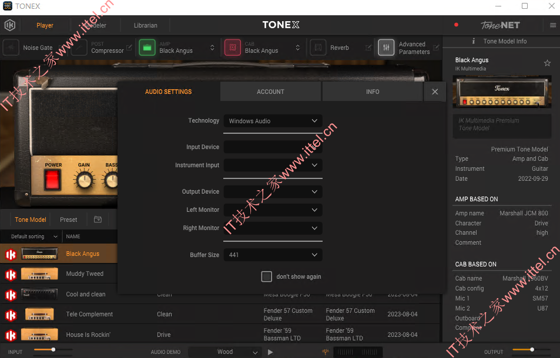Toggle the Compressor module icon

coord(79,48)
